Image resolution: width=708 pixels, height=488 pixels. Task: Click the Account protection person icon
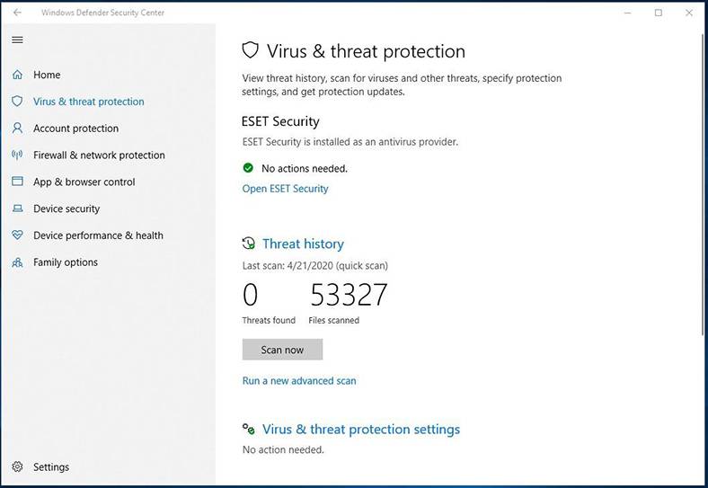(17, 129)
